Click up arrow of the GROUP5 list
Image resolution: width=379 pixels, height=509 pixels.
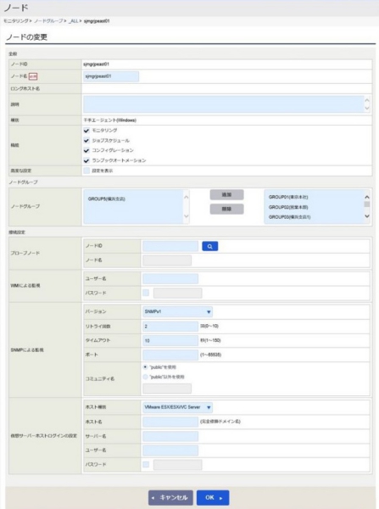pos(187,197)
